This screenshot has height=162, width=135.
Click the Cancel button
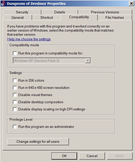pyautogui.click(x=92, y=156)
